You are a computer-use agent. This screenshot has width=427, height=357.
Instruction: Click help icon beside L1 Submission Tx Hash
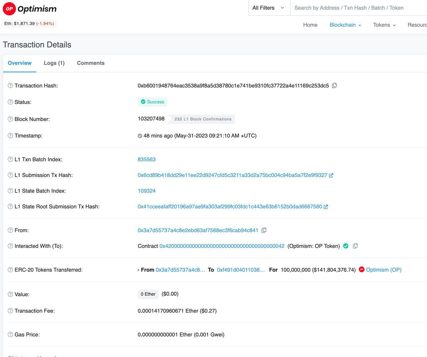click(10, 175)
